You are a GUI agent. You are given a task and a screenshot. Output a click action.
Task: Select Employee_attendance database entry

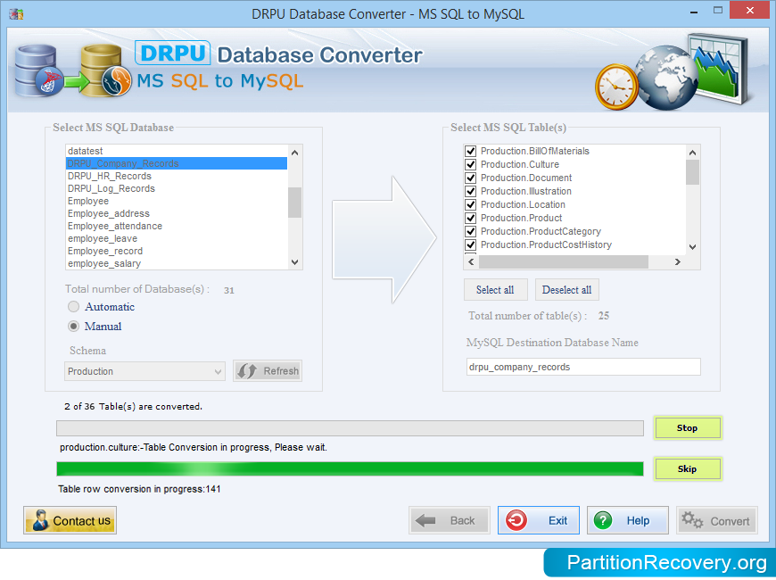(x=114, y=227)
